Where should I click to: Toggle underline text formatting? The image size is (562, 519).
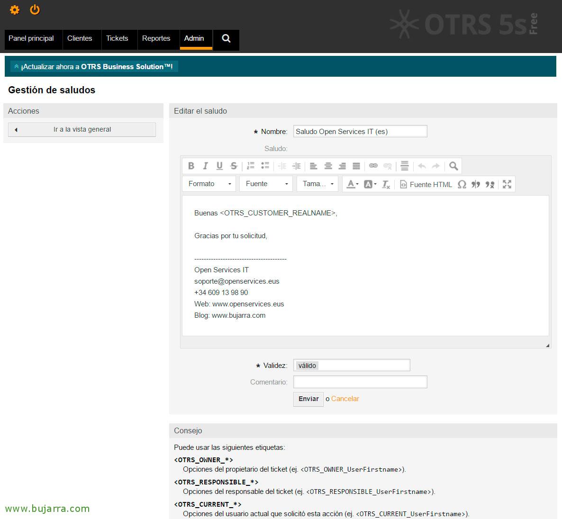coord(219,166)
